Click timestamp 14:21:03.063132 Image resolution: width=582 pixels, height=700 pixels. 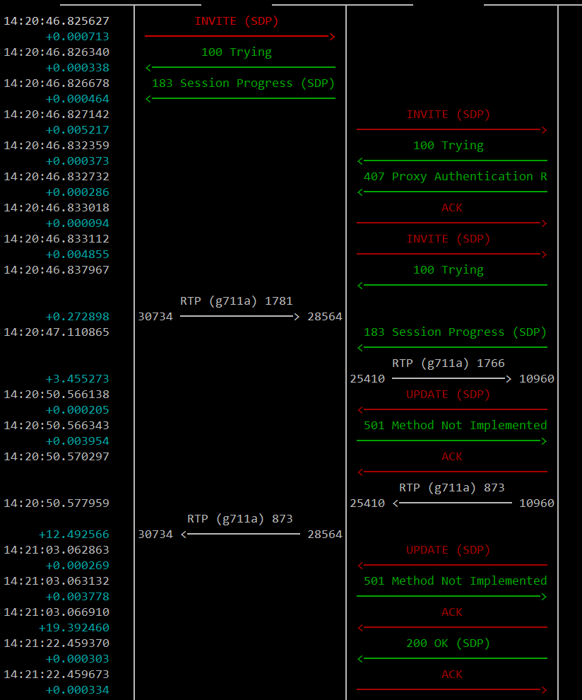57,581
